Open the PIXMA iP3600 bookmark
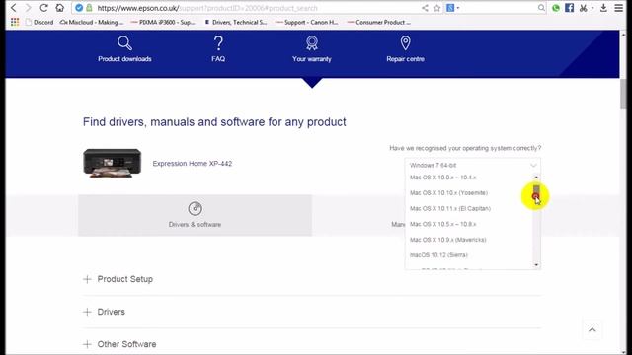Image resolution: width=632 pixels, height=355 pixels. coord(163,22)
